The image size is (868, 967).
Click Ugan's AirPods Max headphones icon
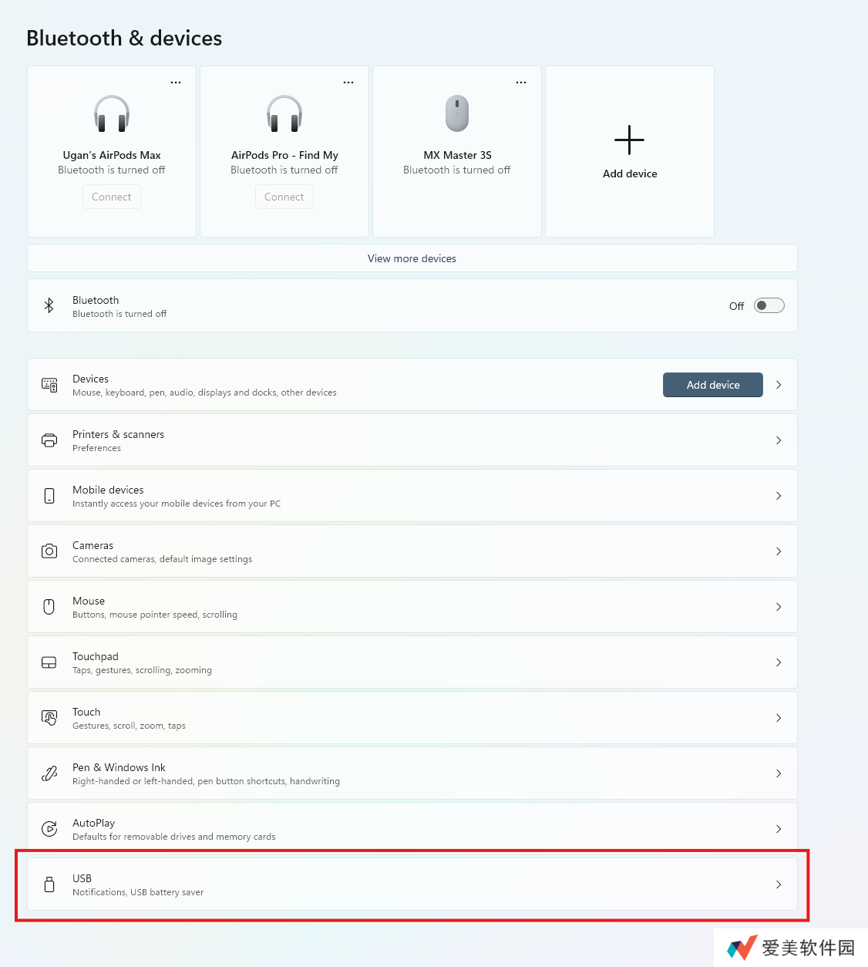click(112, 113)
